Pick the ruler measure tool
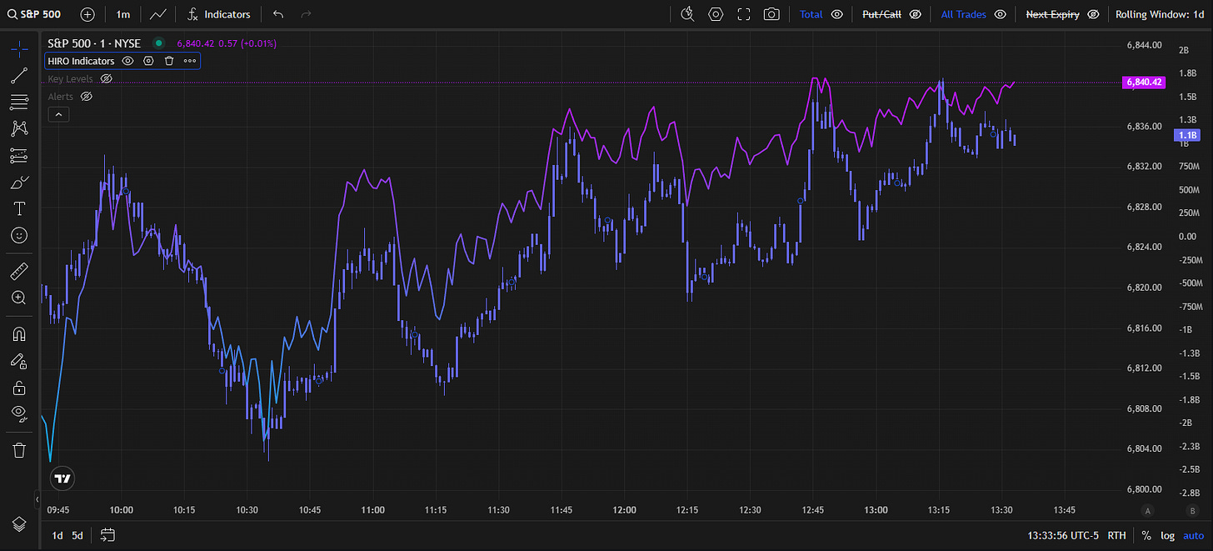The image size is (1213, 551). coord(19,271)
